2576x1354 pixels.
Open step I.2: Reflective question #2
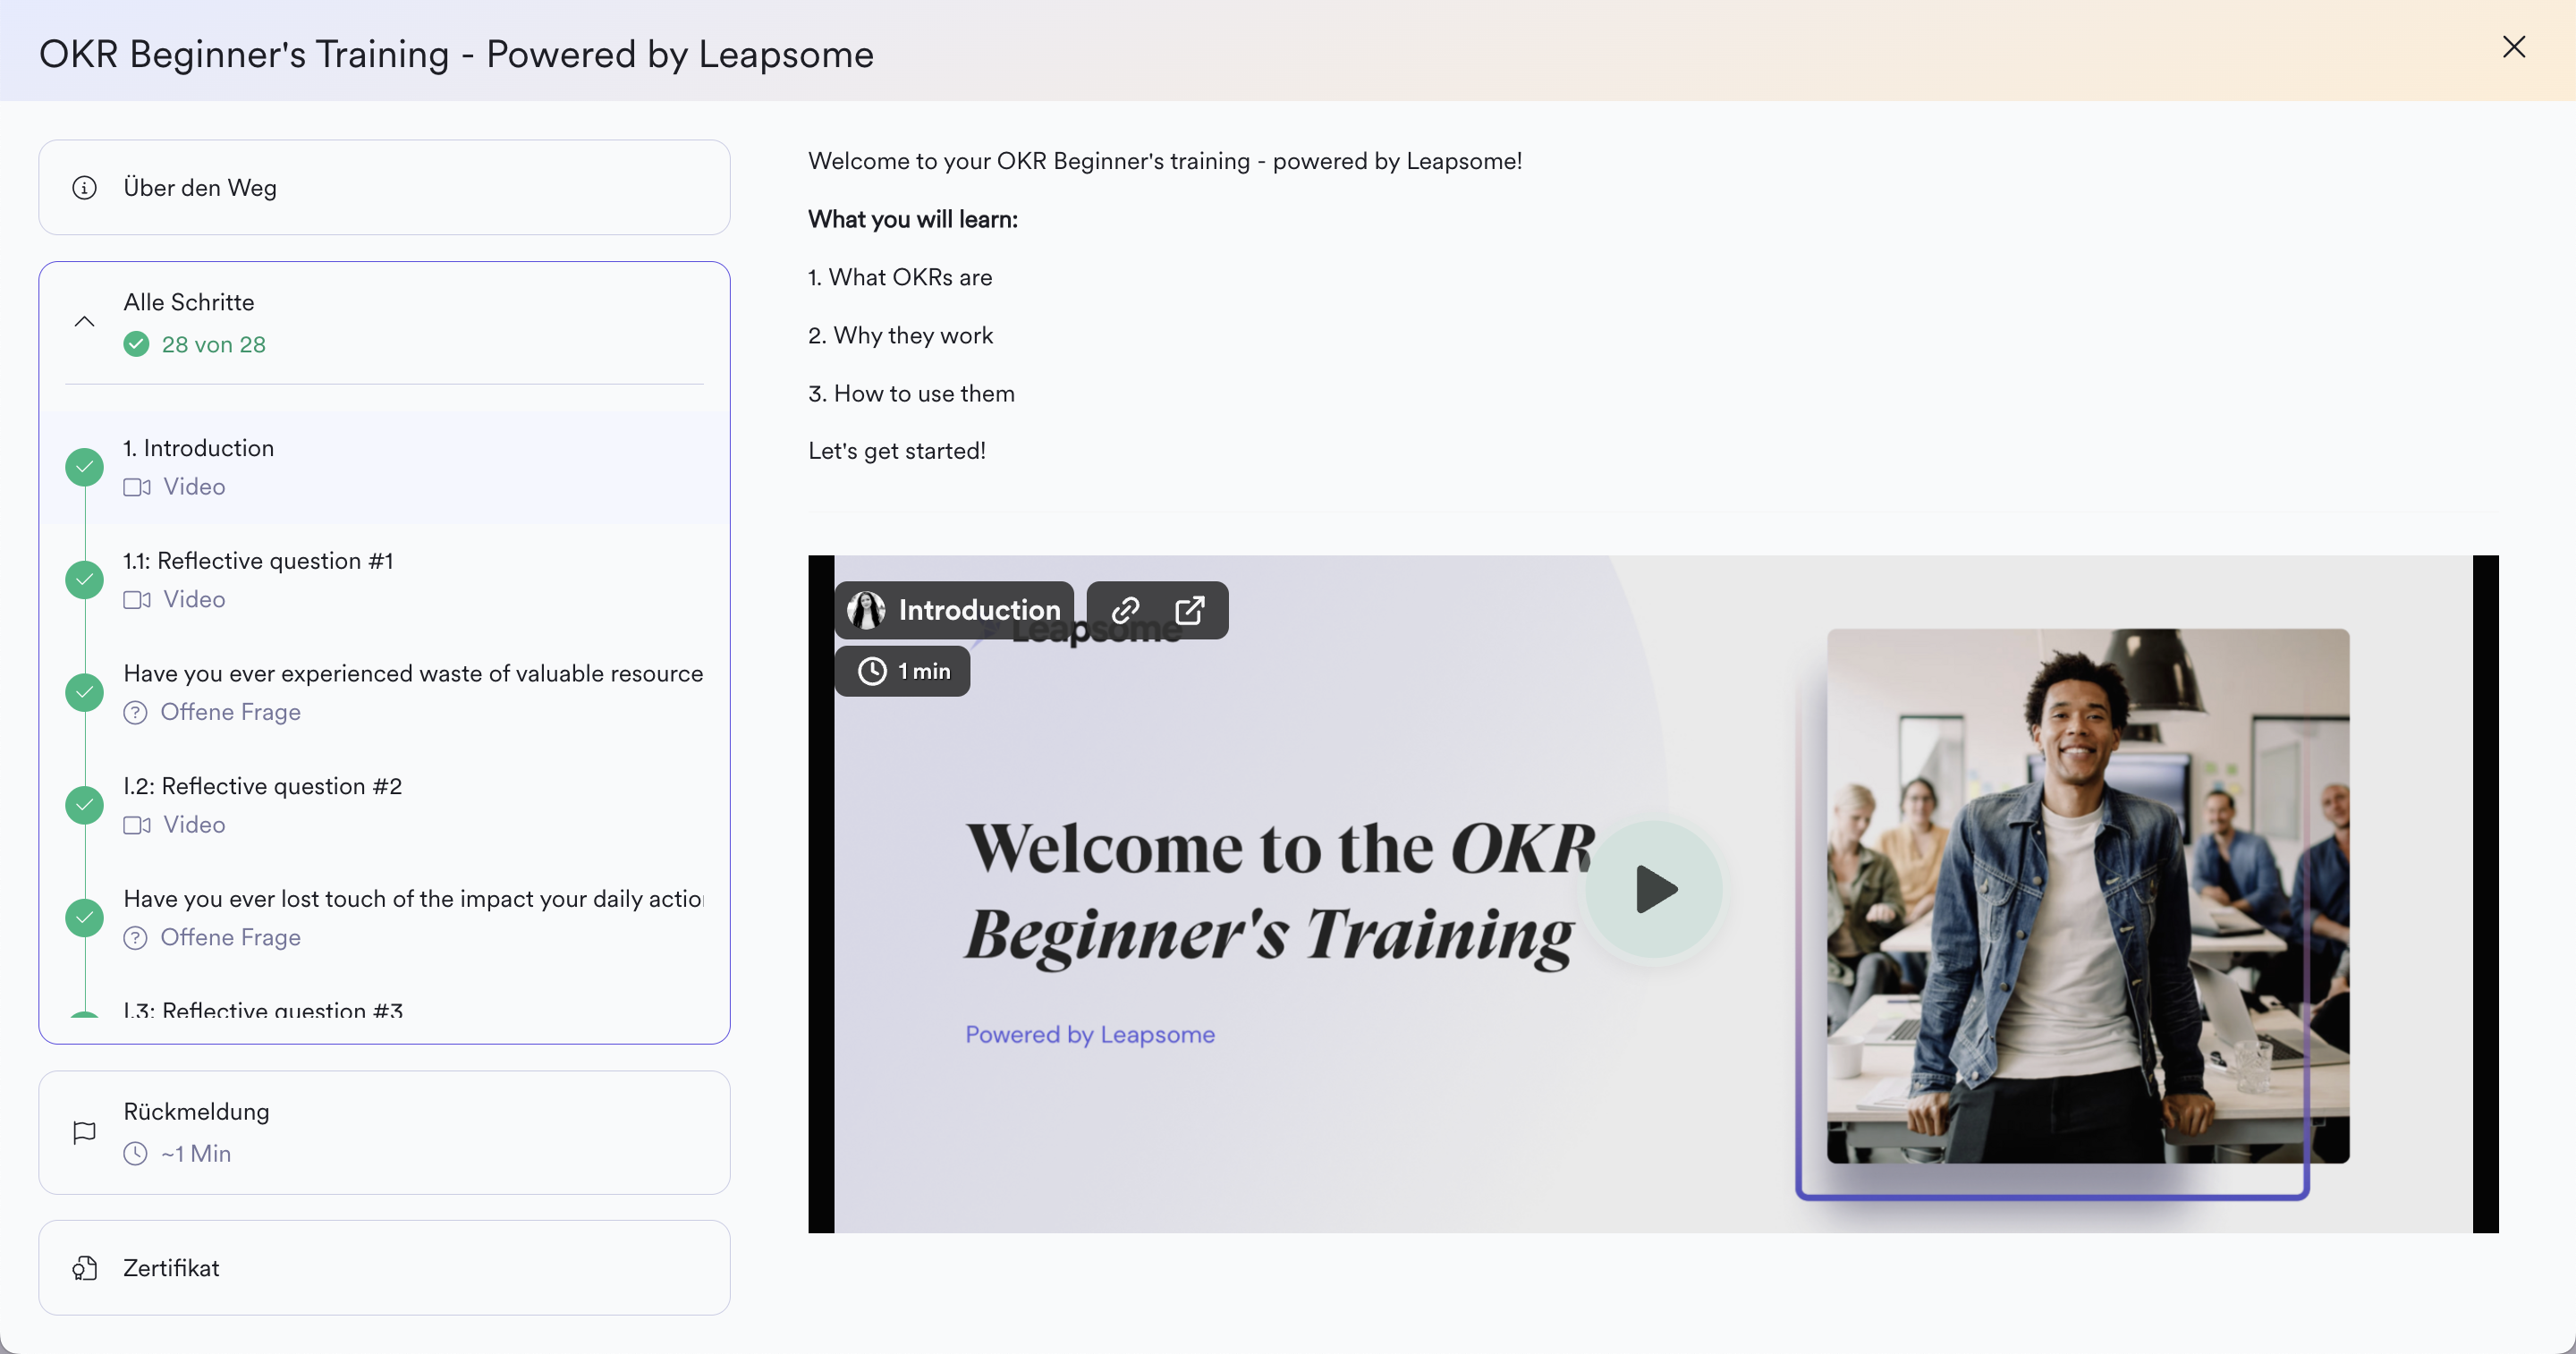pyautogui.click(x=384, y=805)
